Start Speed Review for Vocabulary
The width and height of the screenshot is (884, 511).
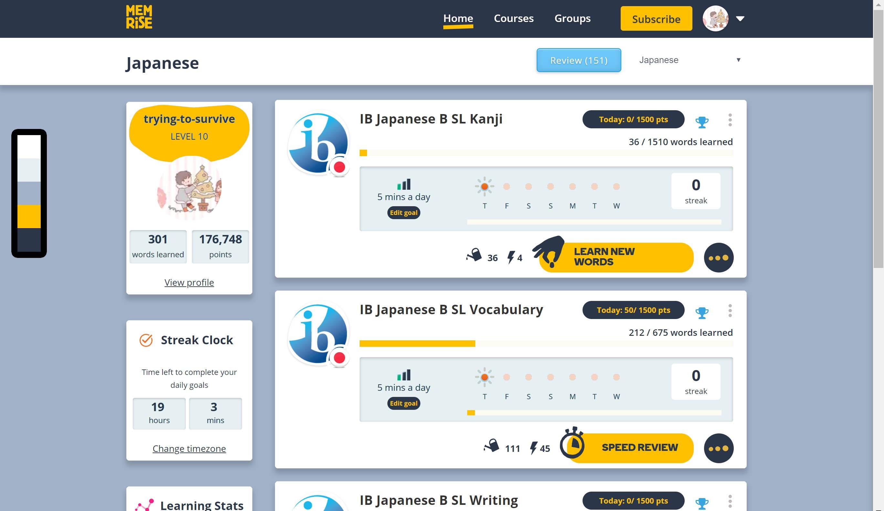pyautogui.click(x=630, y=448)
